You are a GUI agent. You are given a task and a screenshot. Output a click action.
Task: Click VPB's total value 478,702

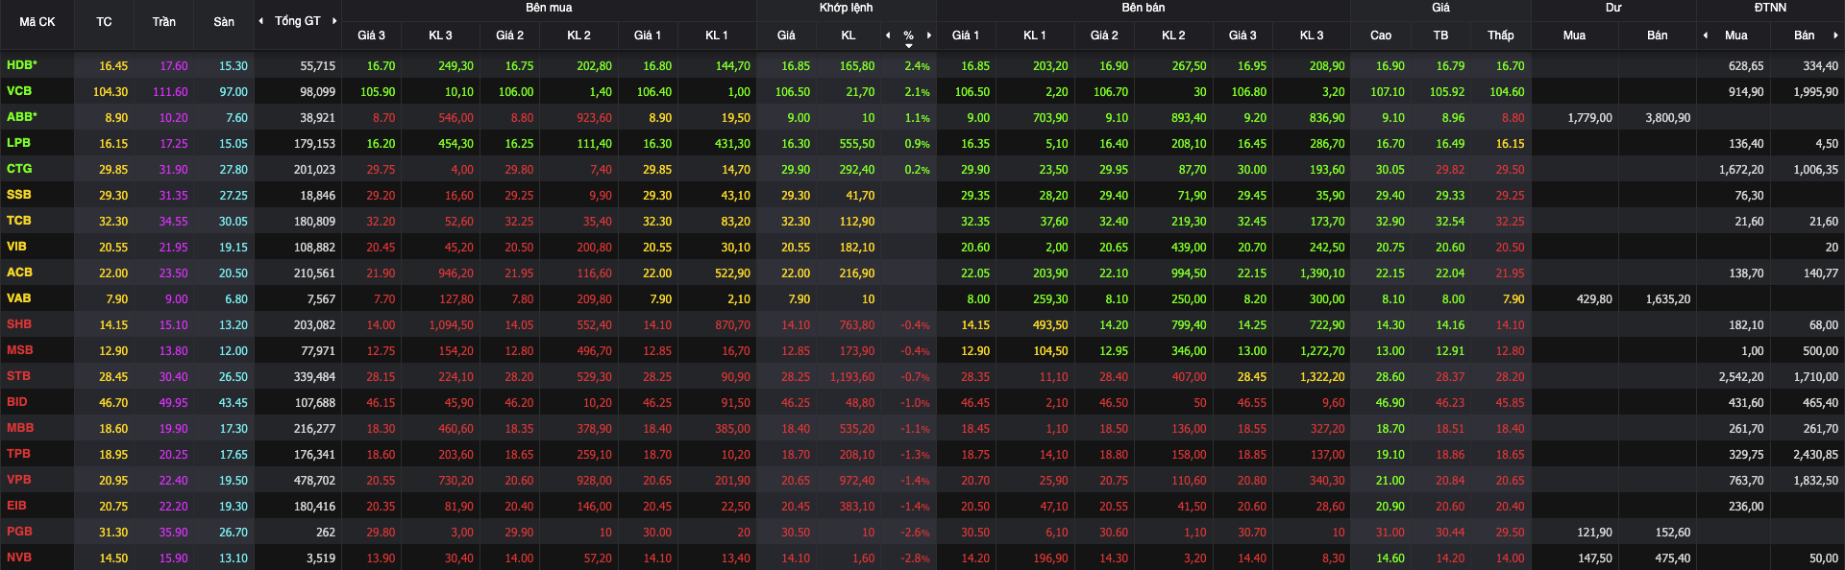[x=314, y=481]
